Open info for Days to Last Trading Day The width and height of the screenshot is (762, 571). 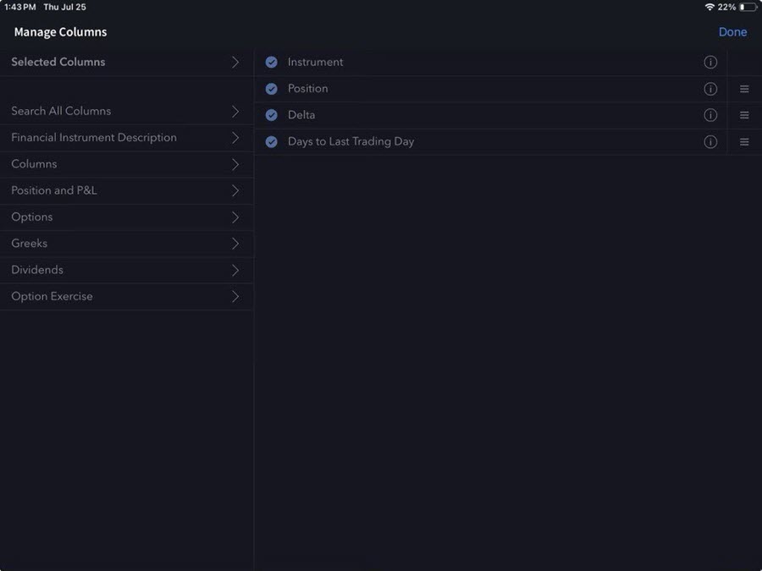tap(710, 141)
